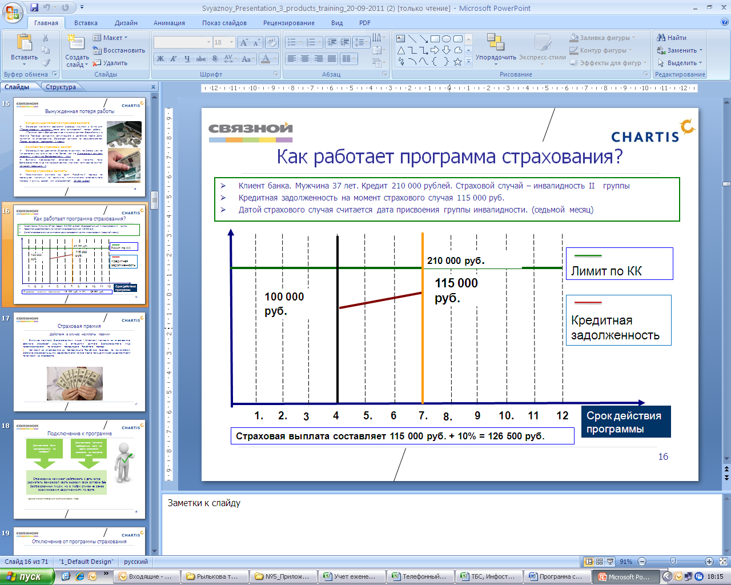Click Создать слайд new slide icon
The height and width of the screenshot is (585, 731).
click(75, 42)
